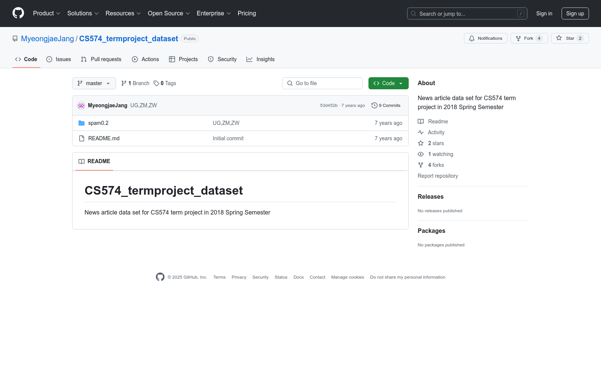
Task: Click Do not share my personal information
Action: point(408,277)
